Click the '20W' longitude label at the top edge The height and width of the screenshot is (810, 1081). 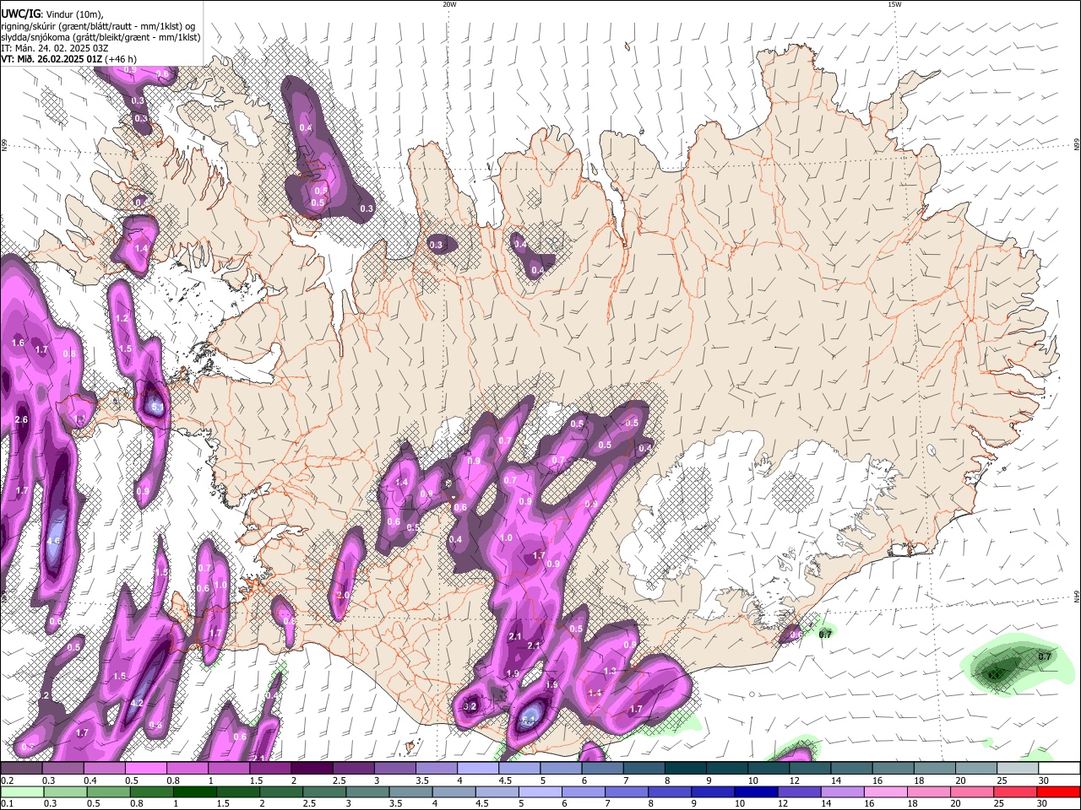(x=449, y=4)
